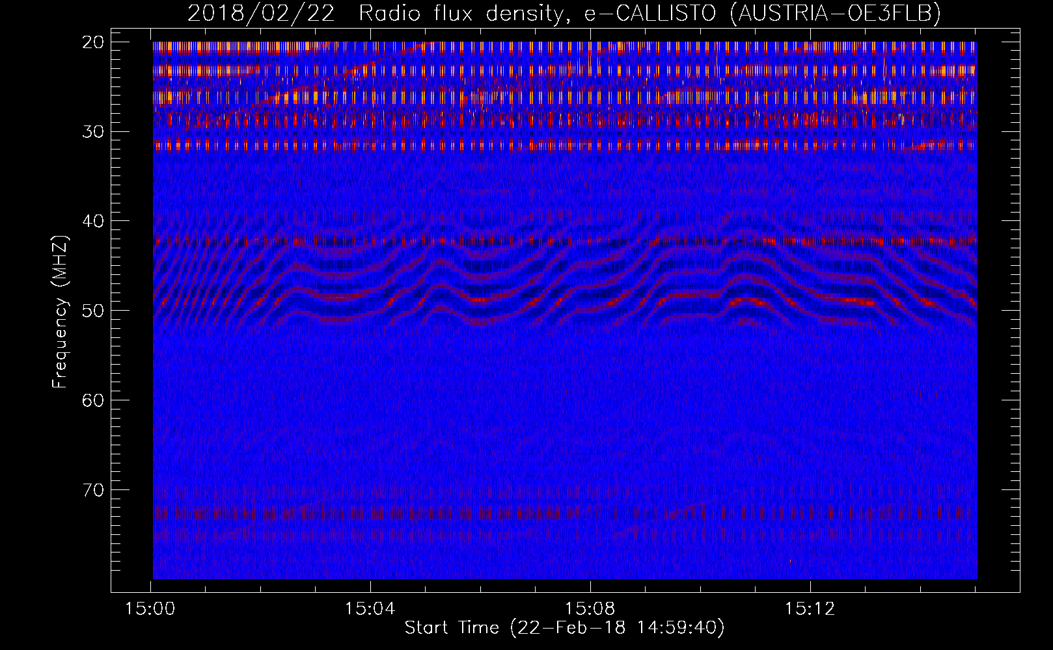Click the 50 frequency tick label
Viewport: 1053px width, 650px height.
point(94,310)
